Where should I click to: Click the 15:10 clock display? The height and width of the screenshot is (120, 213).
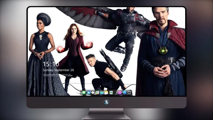point(51,64)
